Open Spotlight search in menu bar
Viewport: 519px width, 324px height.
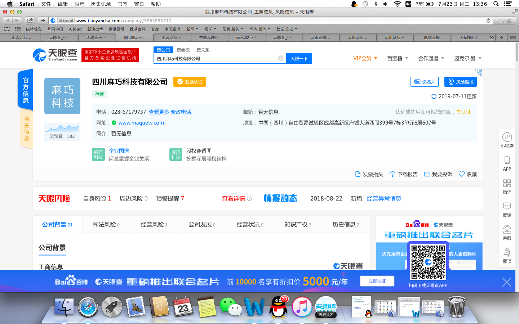(x=496, y=4)
